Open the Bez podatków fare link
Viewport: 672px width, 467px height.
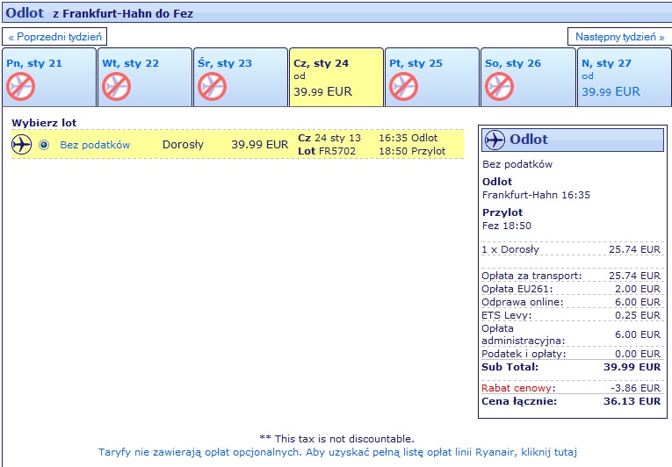(x=95, y=145)
